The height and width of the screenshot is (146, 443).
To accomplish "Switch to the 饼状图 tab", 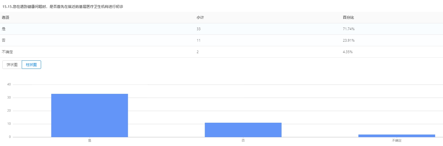I will point(12,65).
